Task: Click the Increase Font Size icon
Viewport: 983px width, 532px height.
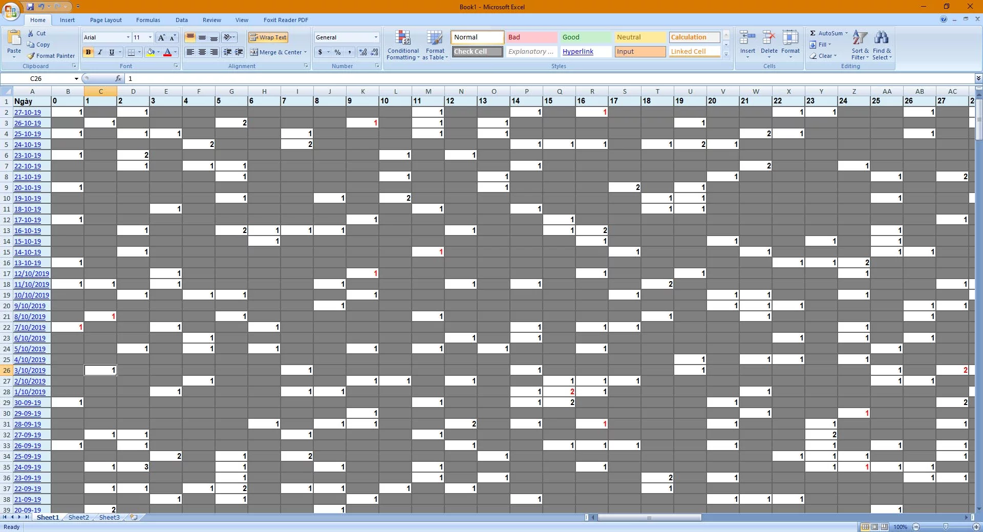Action: (x=161, y=37)
